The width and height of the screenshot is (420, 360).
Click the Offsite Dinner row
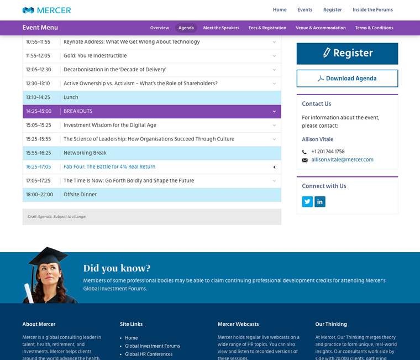pos(152,195)
